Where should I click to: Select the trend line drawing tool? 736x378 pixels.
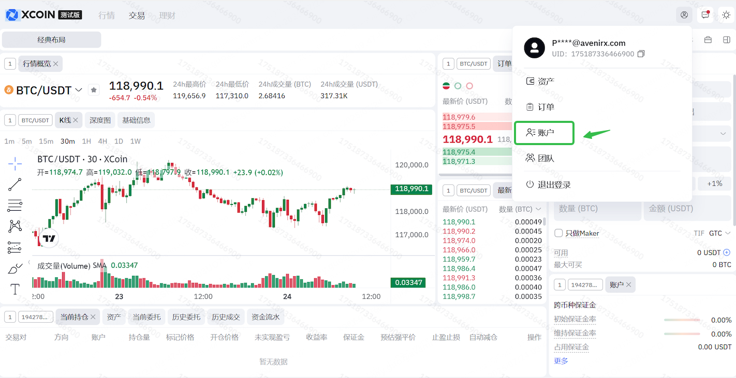(15, 185)
